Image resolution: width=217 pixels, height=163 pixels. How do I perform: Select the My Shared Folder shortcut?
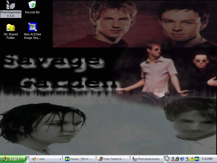[11, 32]
